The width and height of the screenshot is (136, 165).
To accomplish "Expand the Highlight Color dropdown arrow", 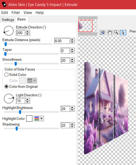I will (42, 119).
